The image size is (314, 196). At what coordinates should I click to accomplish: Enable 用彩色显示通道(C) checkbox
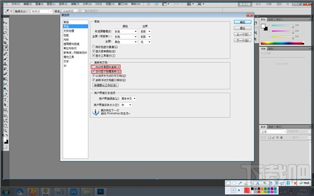(94, 47)
